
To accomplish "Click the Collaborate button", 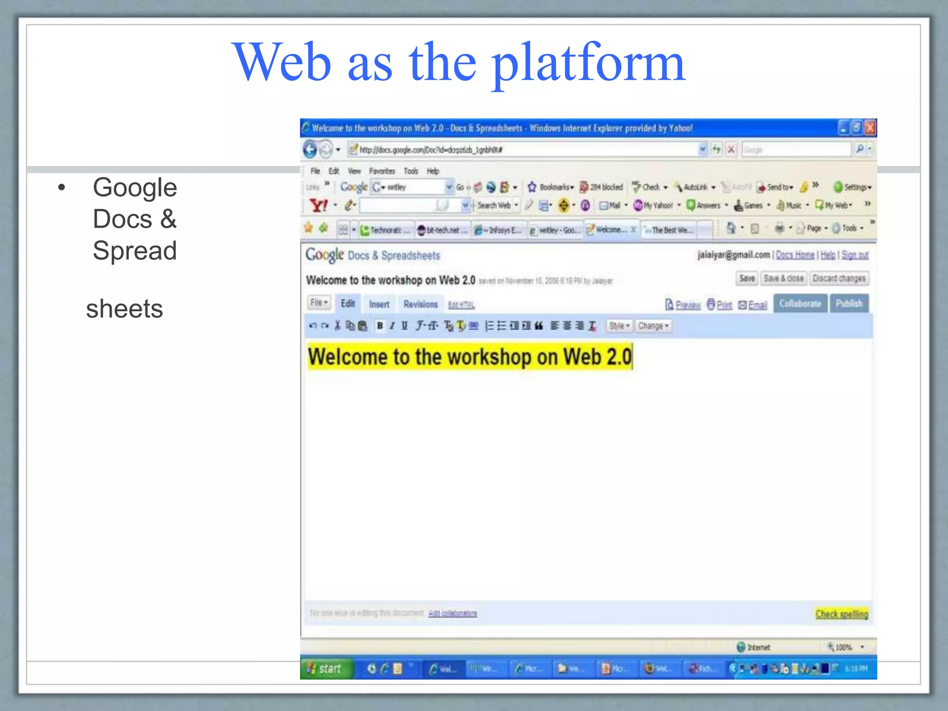I will coord(800,304).
